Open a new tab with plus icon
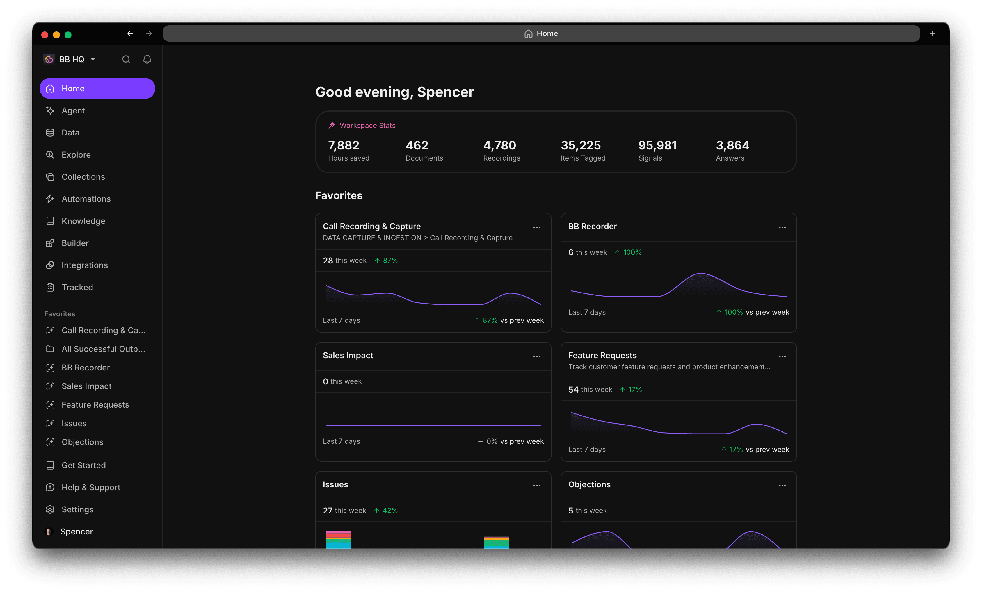982x592 pixels. click(932, 33)
